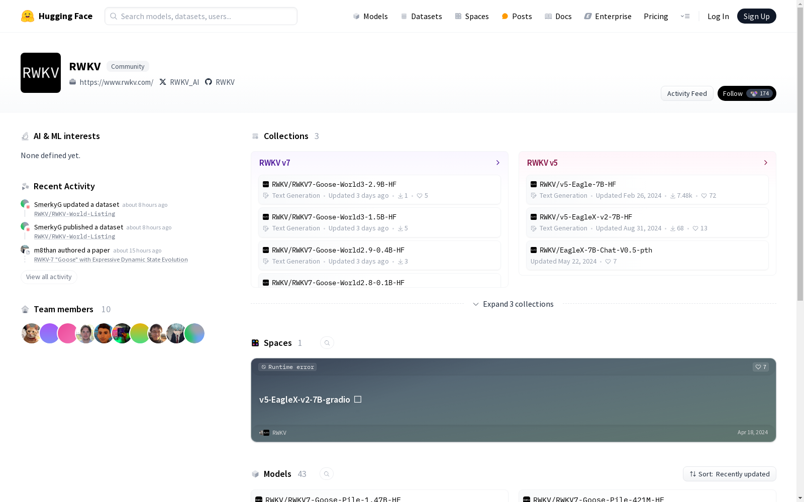Click m8than avatar on authored paper activity
Viewport: 804px width, 502px height.
25,249
